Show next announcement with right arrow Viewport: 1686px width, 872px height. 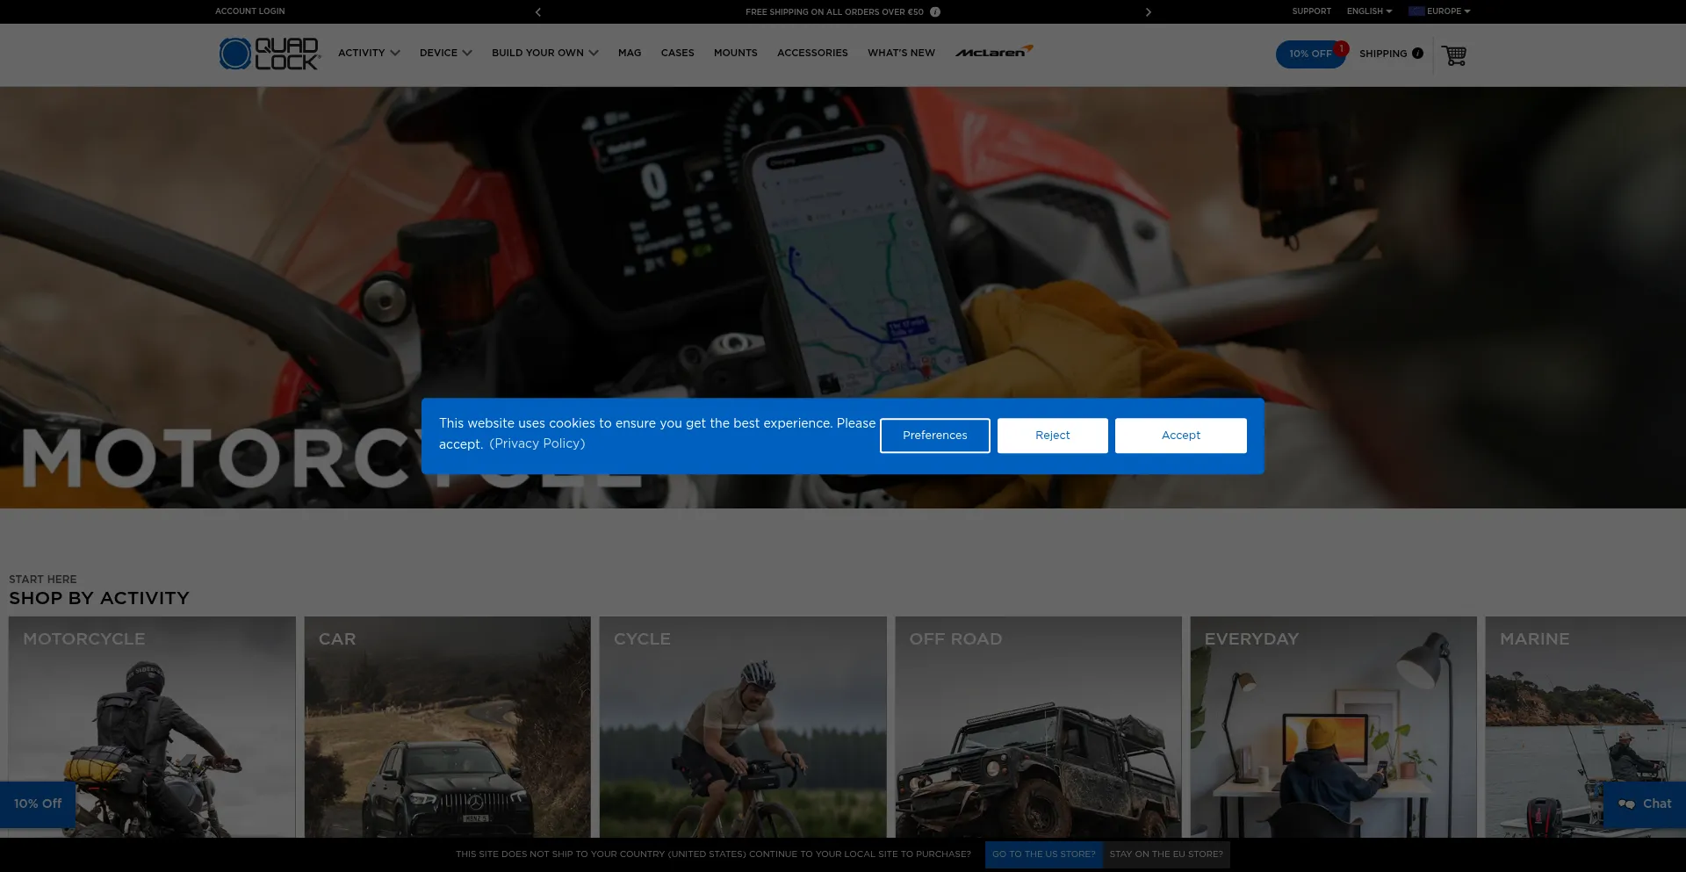pos(1148,12)
